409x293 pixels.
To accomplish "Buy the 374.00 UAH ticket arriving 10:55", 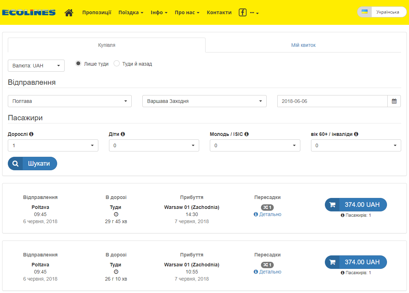I will [x=356, y=262].
